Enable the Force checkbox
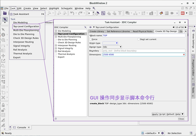 [90, 39]
